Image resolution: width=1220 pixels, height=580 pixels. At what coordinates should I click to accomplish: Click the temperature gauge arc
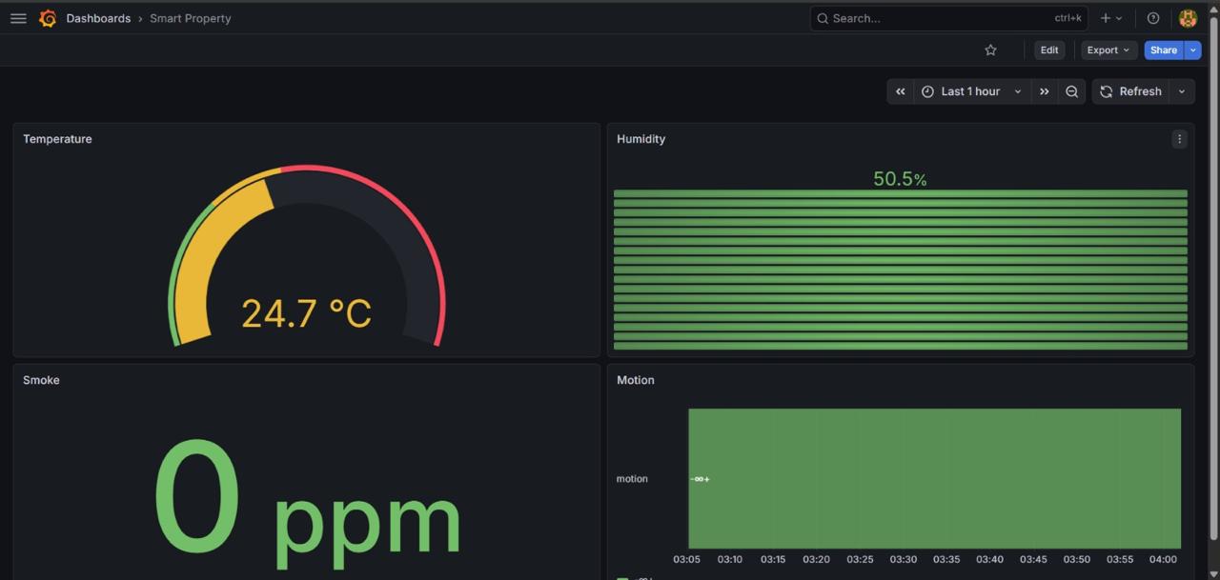click(306, 255)
